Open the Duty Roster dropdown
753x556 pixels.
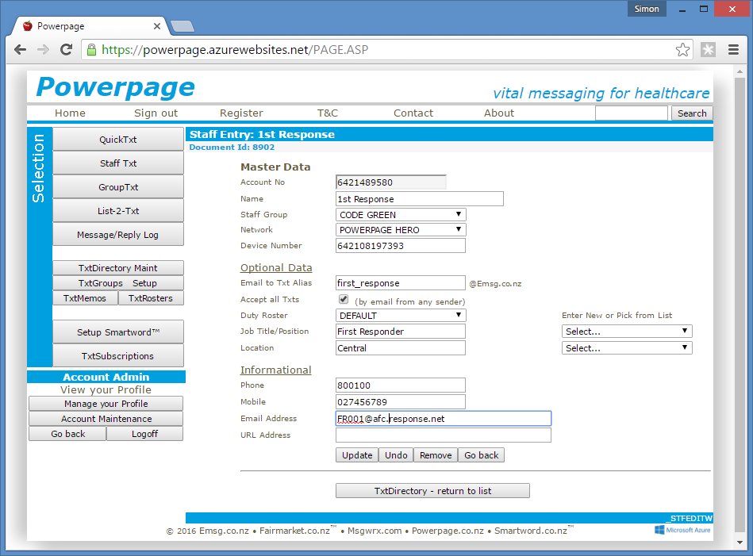(x=401, y=316)
